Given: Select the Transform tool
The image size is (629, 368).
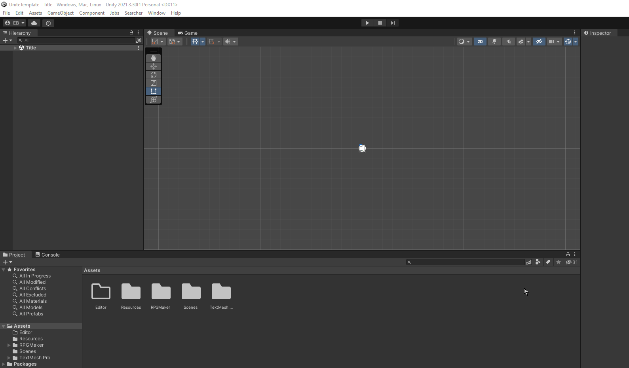Looking at the screenshot, I should [154, 100].
